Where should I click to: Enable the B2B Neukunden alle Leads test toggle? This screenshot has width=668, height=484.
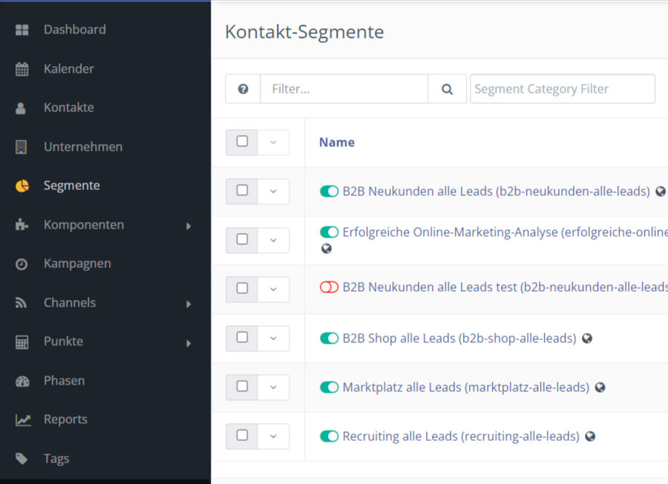tap(329, 287)
